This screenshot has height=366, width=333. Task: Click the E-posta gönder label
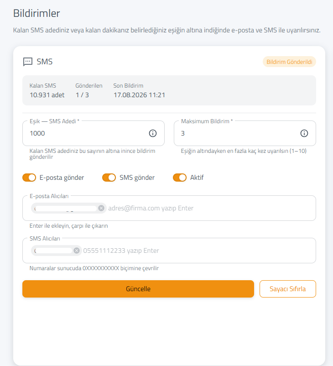62,178
